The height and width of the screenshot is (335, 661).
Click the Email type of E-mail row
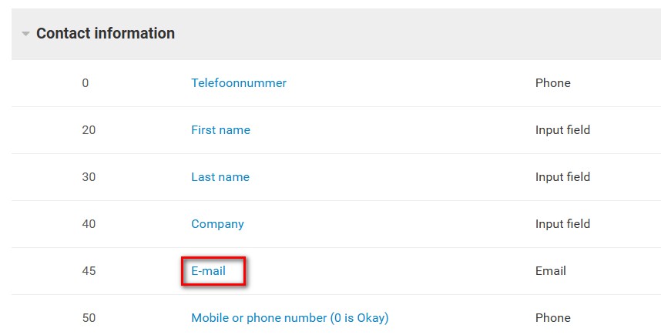click(551, 271)
